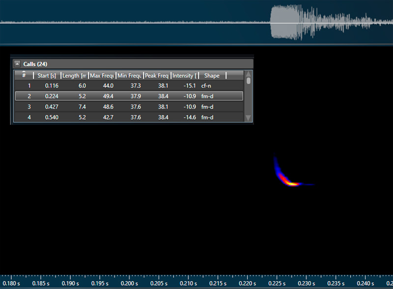Click the calls list scrollbar thumb
Image resolution: width=393 pixels, height=289 pixels.
click(249, 81)
